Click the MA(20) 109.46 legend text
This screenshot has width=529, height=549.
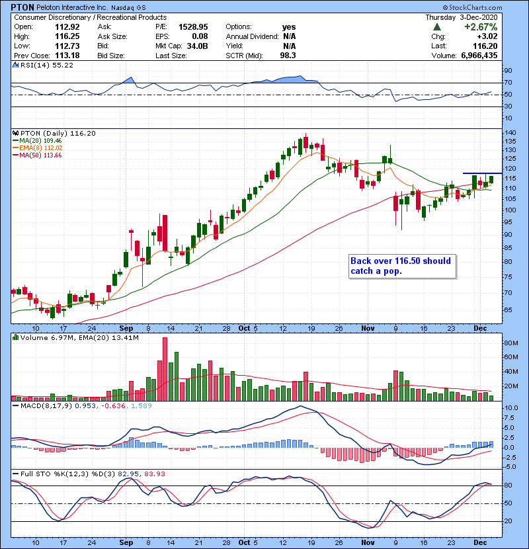[40, 141]
